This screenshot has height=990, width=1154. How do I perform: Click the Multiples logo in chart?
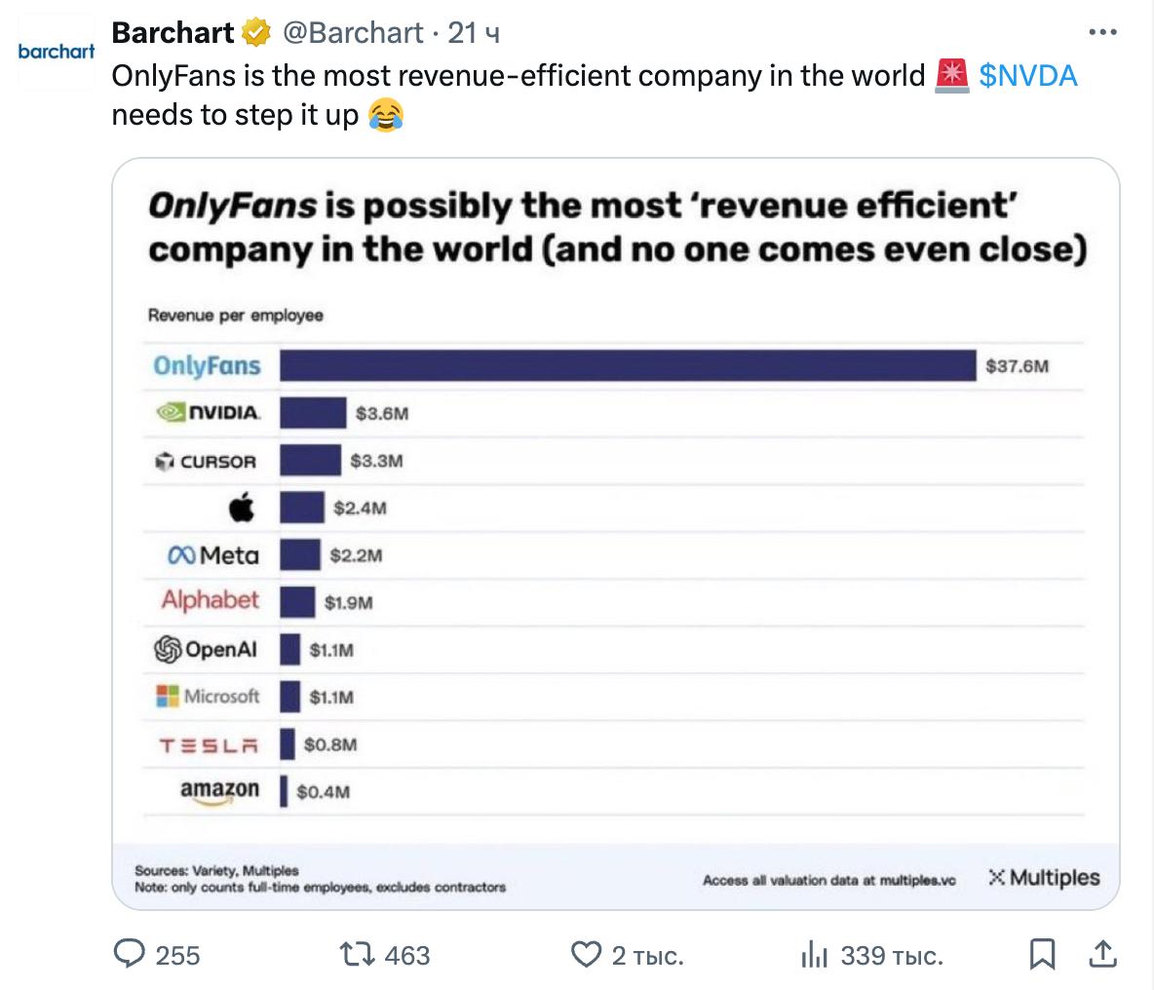1044,877
